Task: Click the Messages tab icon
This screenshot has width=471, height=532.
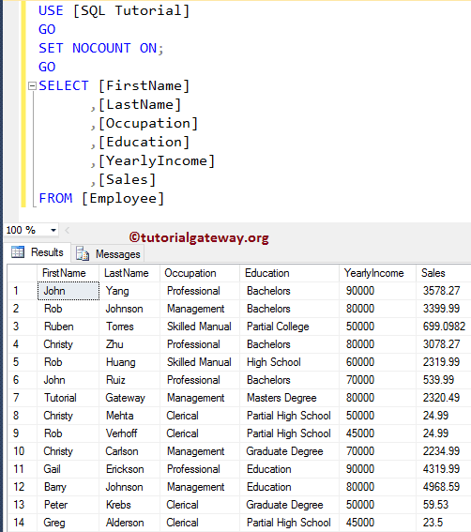Action: click(x=83, y=253)
